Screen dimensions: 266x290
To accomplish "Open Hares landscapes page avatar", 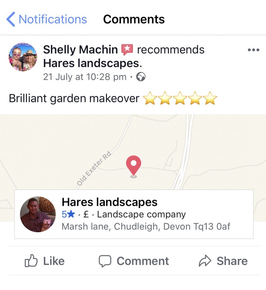I will coord(38,214).
